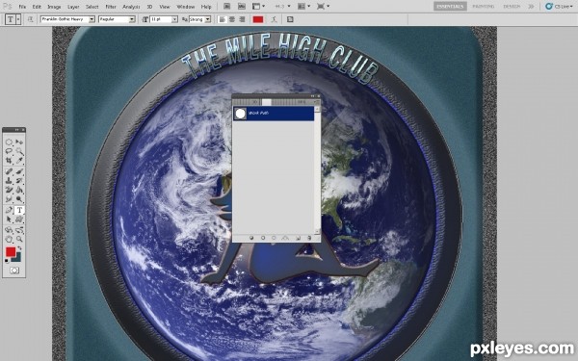This screenshot has width=578, height=361.
Task: Select the Crop tool
Action: 9,161
